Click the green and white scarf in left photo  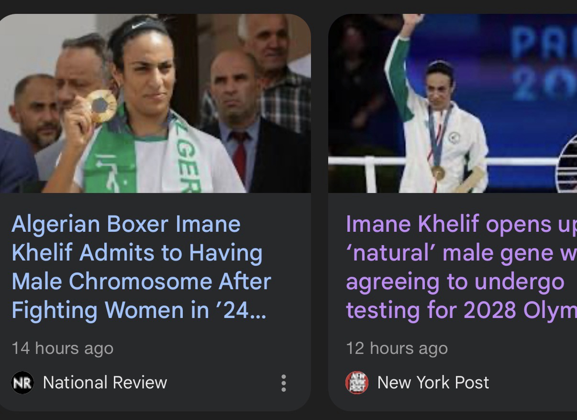pos(177,153)
